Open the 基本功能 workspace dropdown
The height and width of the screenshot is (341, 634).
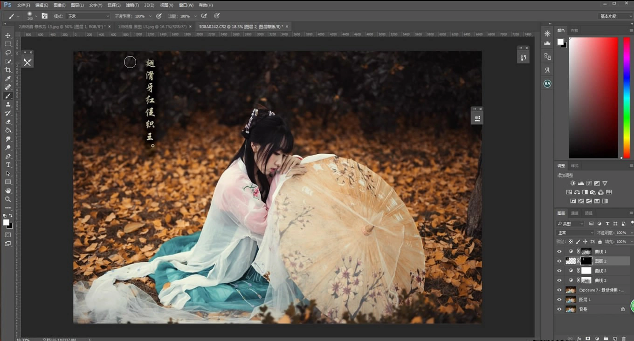615,16
